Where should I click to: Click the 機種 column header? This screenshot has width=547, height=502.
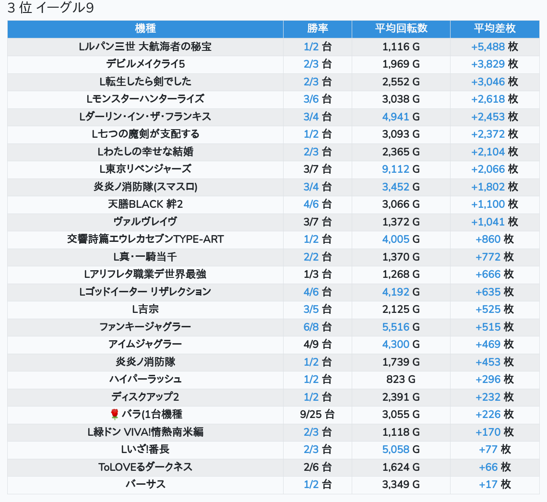click(x=145, y=29)
